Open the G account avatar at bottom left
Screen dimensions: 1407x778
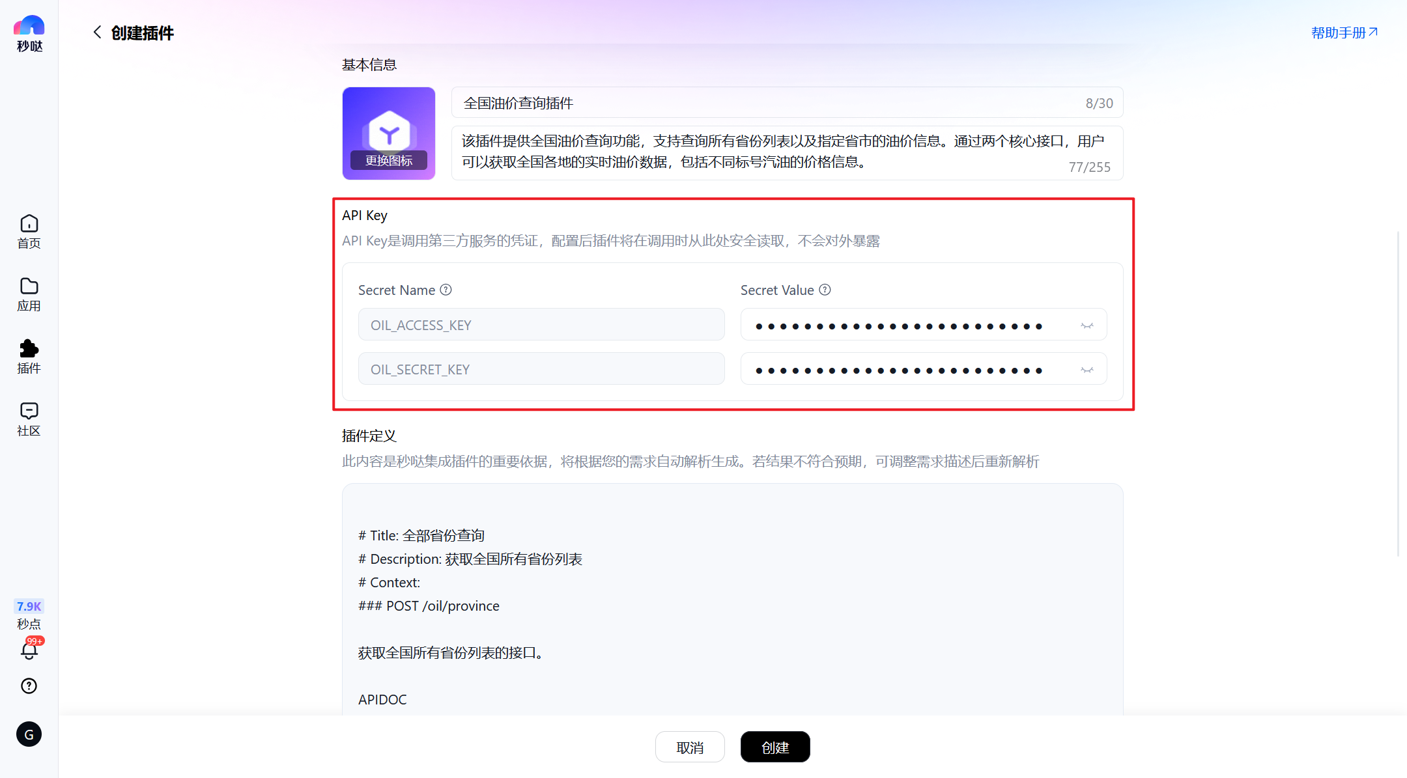(x=29, y=734)
